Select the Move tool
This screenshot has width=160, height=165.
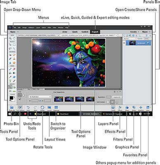tap(10, 45)
